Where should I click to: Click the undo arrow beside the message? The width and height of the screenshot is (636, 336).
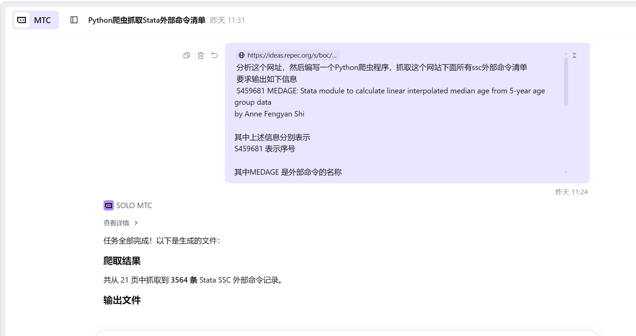215,55
